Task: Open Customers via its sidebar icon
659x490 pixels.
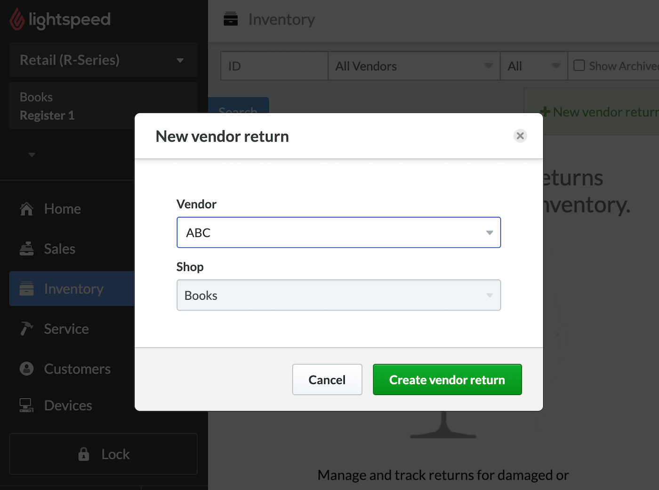Action: pyautogui.click(x=27, y=369)
